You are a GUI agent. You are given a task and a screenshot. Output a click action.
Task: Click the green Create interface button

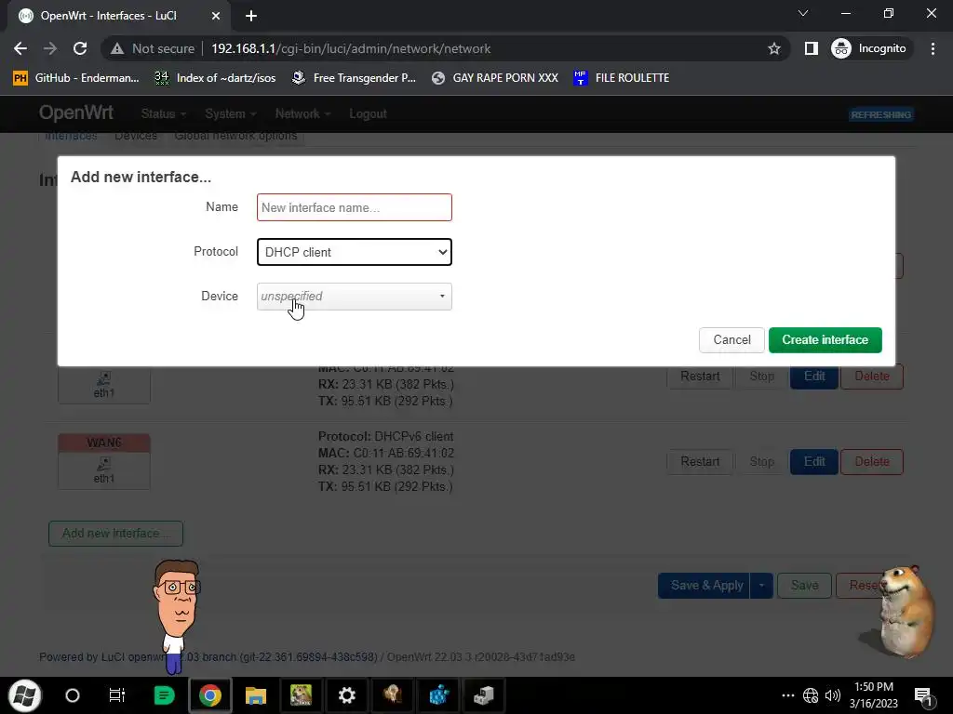point(825,340)
